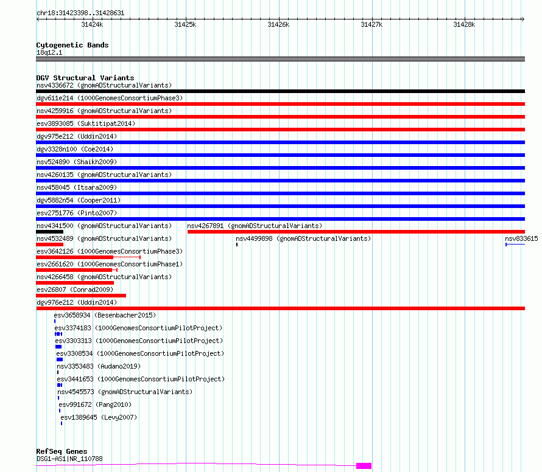
Task: Click nsv4545573 gnomADStructuralVariants label
Action: 125,392
